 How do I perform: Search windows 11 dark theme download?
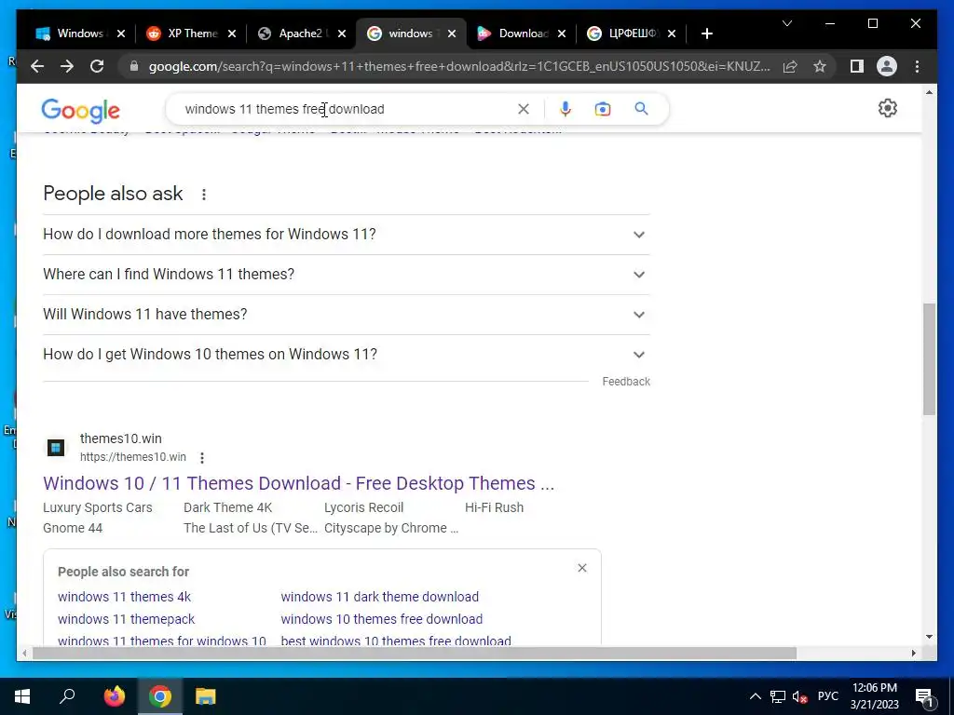click(x=380, y=597)
